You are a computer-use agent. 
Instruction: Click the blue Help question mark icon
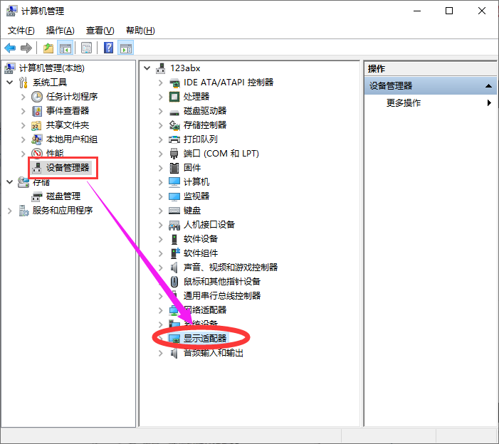[x=108, y=48]
